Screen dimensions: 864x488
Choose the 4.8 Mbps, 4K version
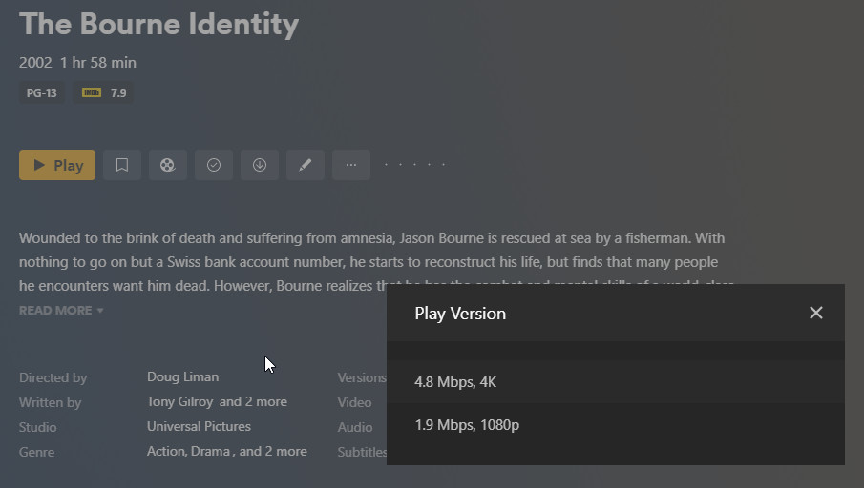click(x=616, y=382)
